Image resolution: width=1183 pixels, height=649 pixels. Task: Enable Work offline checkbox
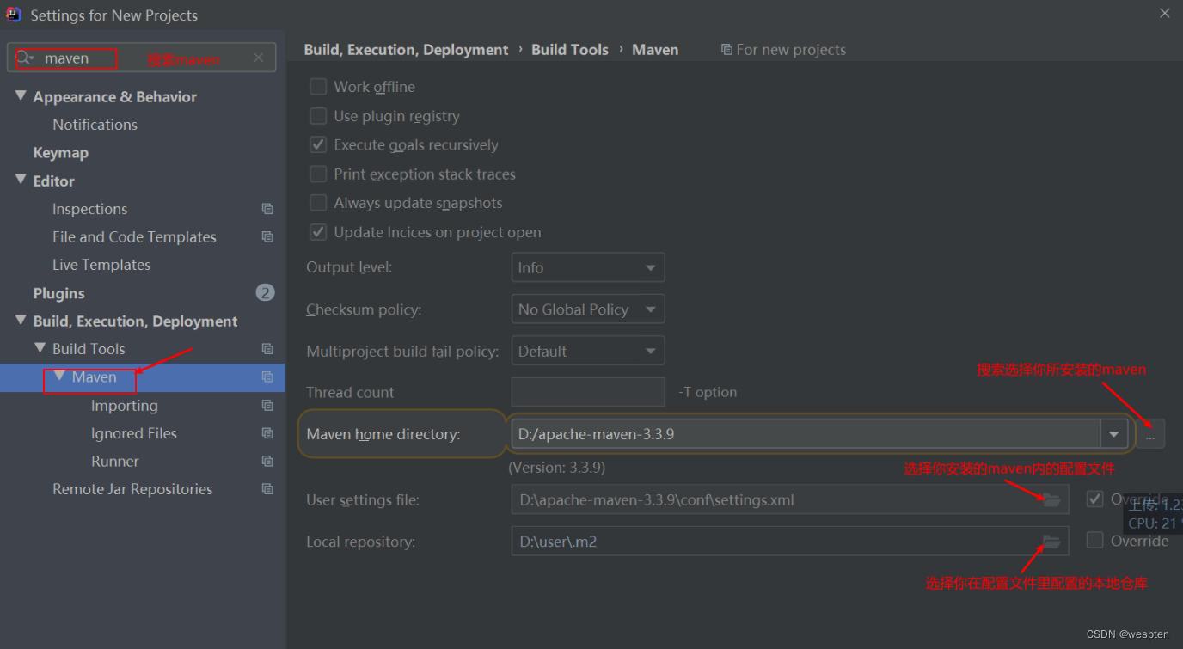[318, 87]
